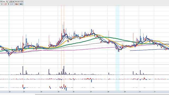The width and height of the screenshot is (169, 95).
Task: Click the tallest volume bar in May
Action: click(x=64, y=70)
